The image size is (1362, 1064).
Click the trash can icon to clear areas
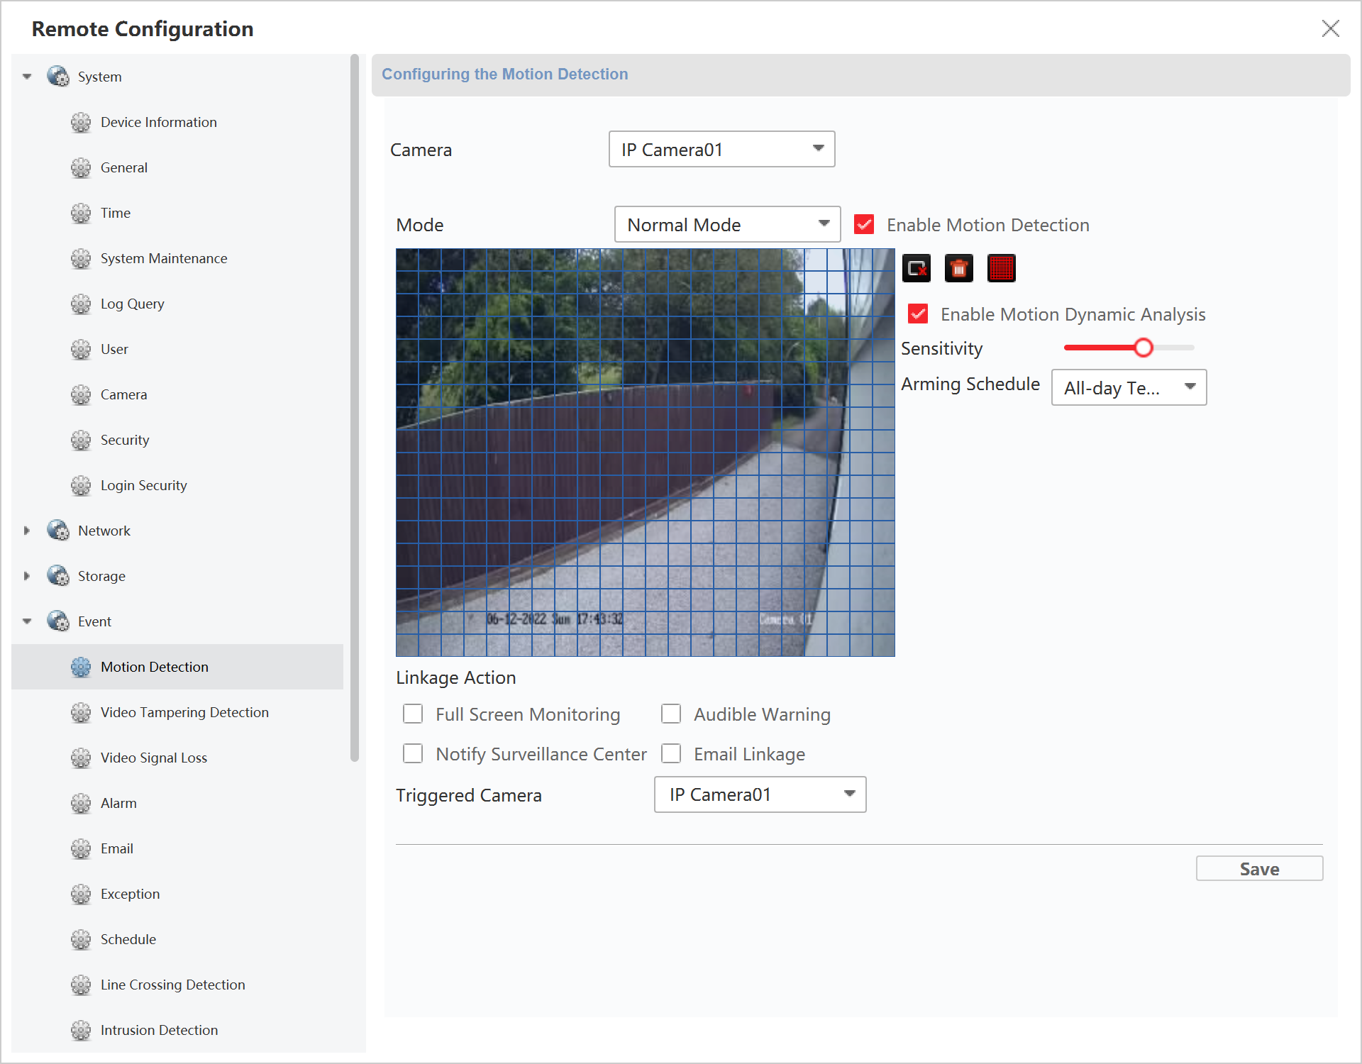[958, 268]
